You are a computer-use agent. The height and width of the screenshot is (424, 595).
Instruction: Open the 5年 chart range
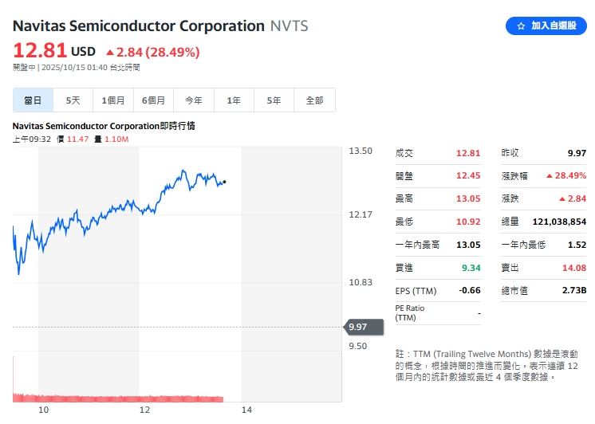[274, 100]
